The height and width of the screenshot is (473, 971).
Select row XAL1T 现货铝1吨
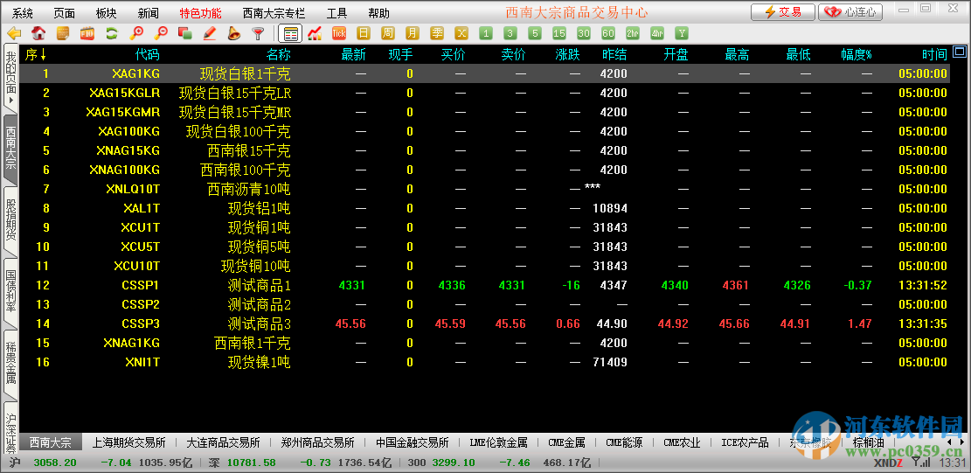point(484,209)
